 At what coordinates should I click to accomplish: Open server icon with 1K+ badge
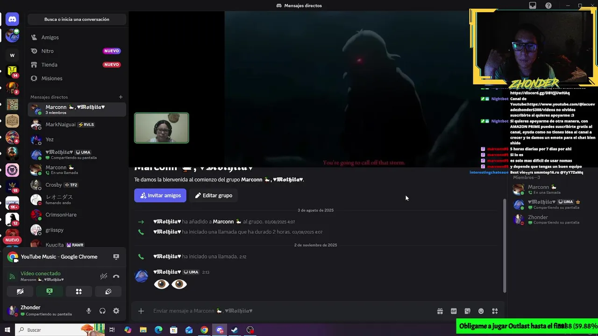pyautogui.click(x=12, y=203)
